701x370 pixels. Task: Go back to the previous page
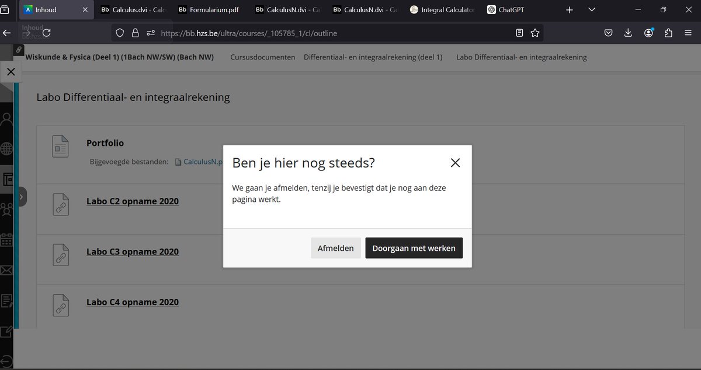[x=7, y=33]
